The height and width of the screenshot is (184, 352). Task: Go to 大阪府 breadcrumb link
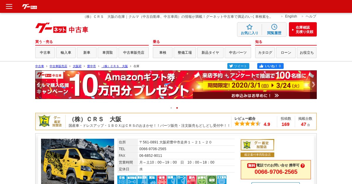click(77, 66)
